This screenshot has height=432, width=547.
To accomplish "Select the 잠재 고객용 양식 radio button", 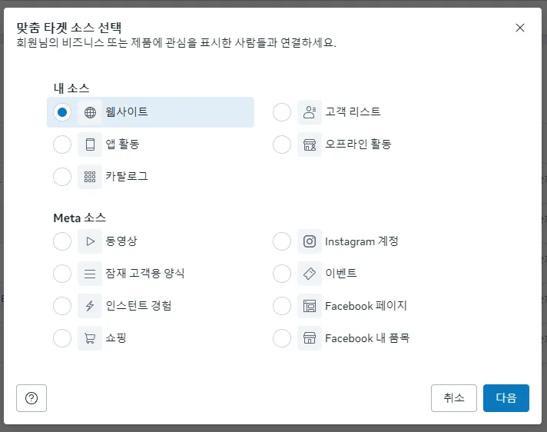I will point(62,274).
